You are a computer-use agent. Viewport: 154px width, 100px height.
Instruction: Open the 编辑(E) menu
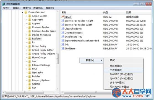pyautogui.click(x=17, y=8)
